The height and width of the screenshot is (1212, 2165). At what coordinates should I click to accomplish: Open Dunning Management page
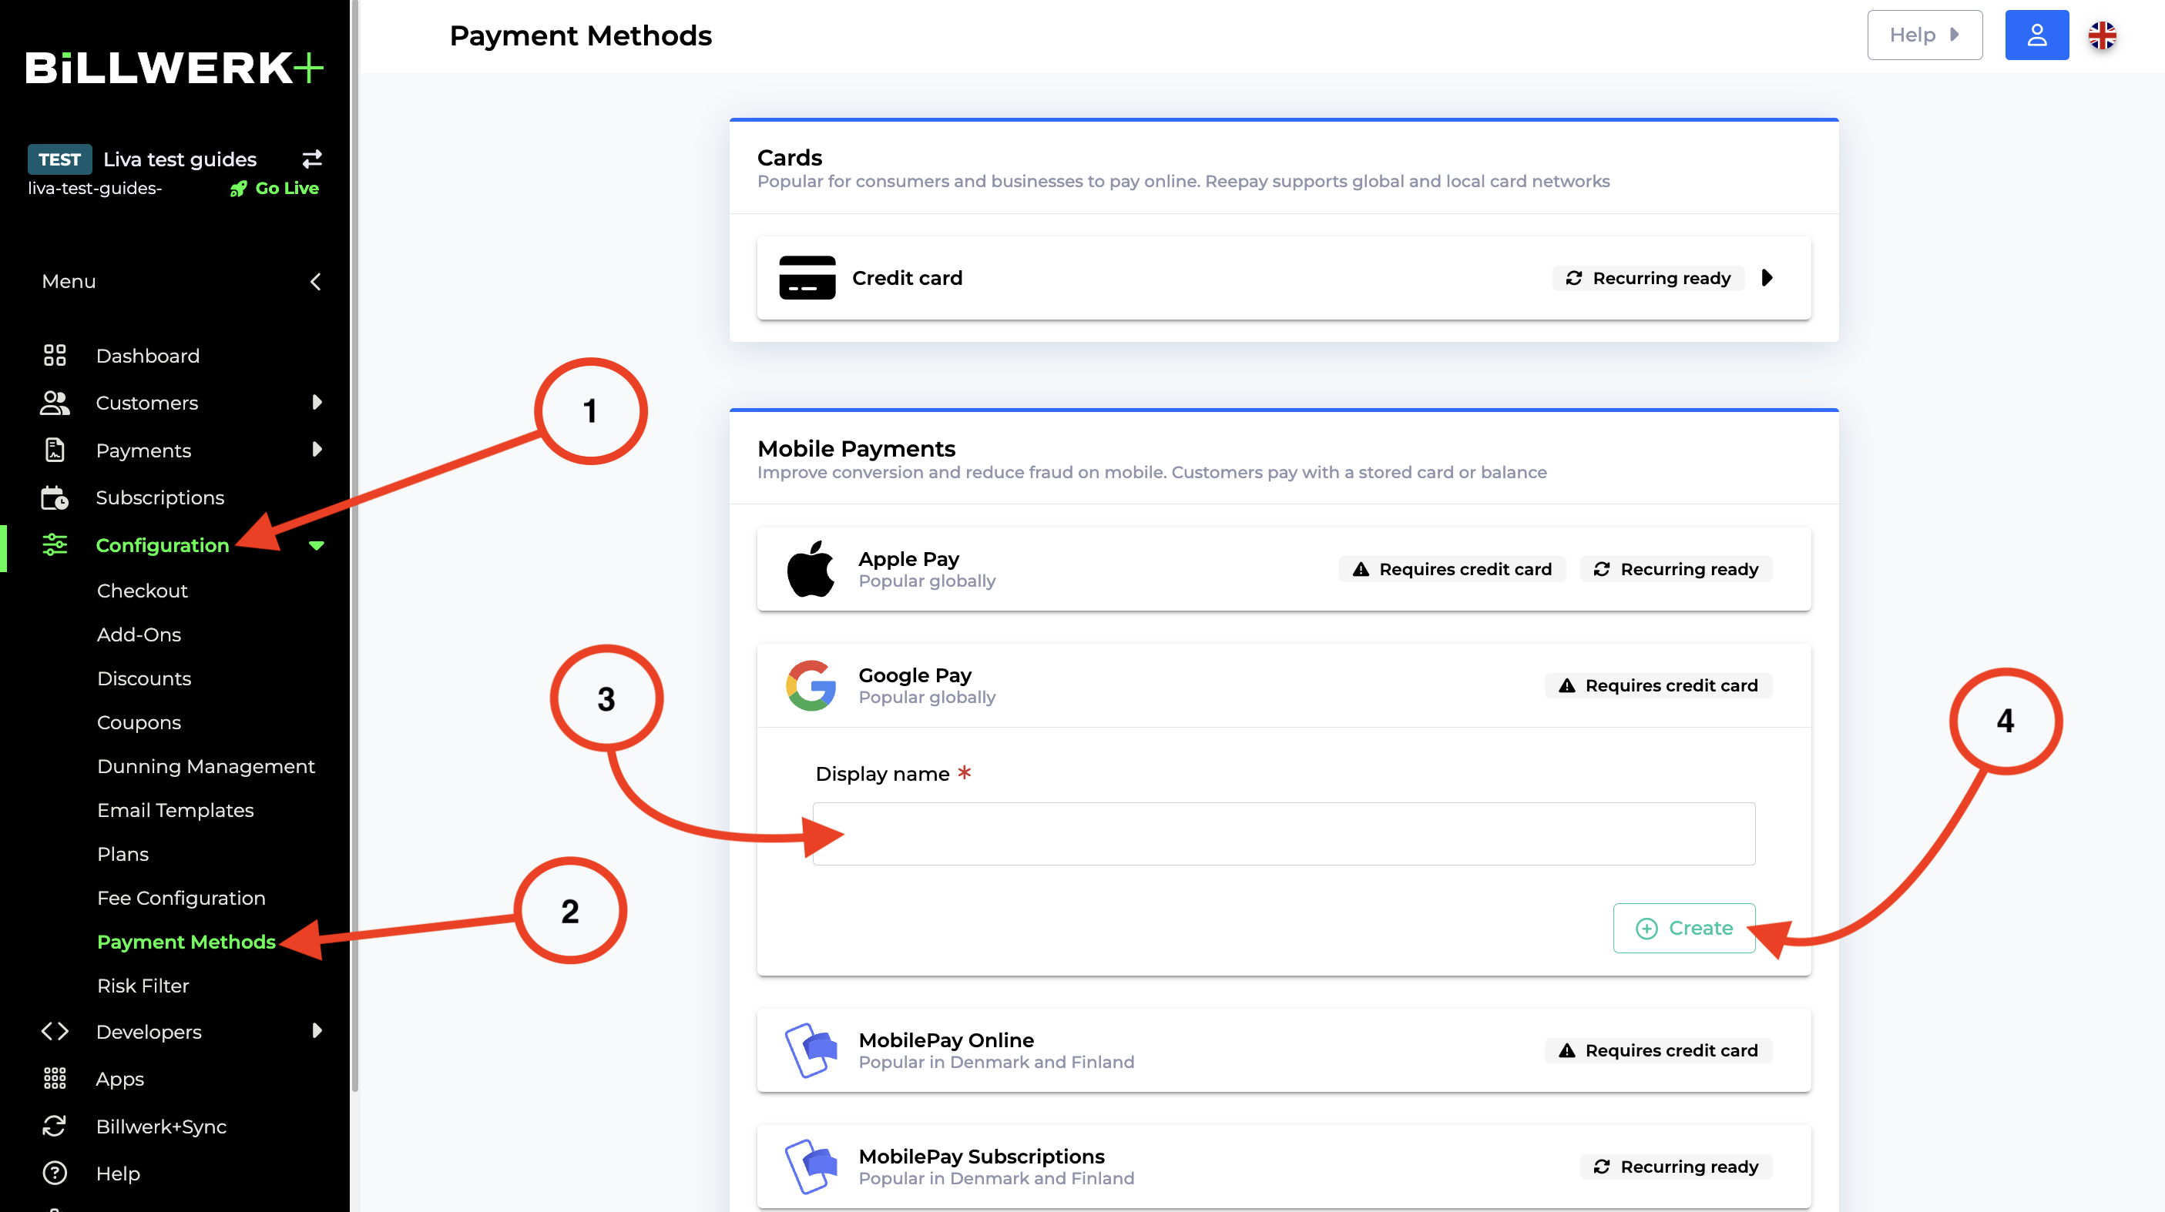point(206,766)
